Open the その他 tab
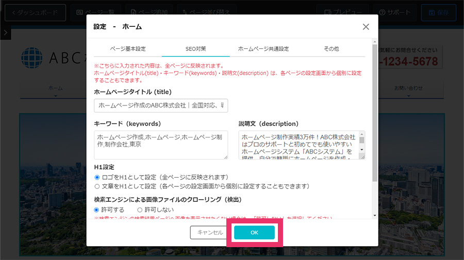464x260 pixels. (x=331, y=49)
